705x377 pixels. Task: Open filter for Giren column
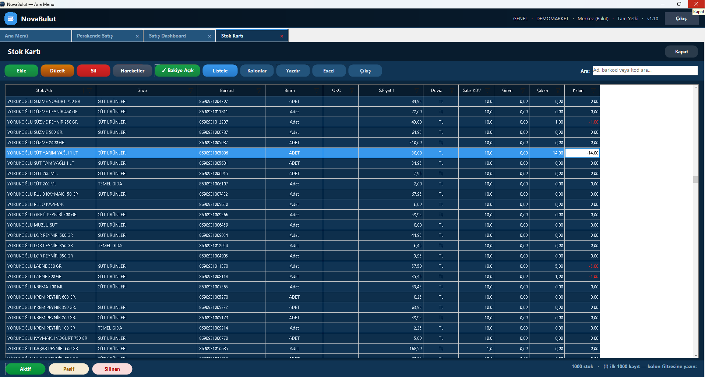tap(523, 90)
